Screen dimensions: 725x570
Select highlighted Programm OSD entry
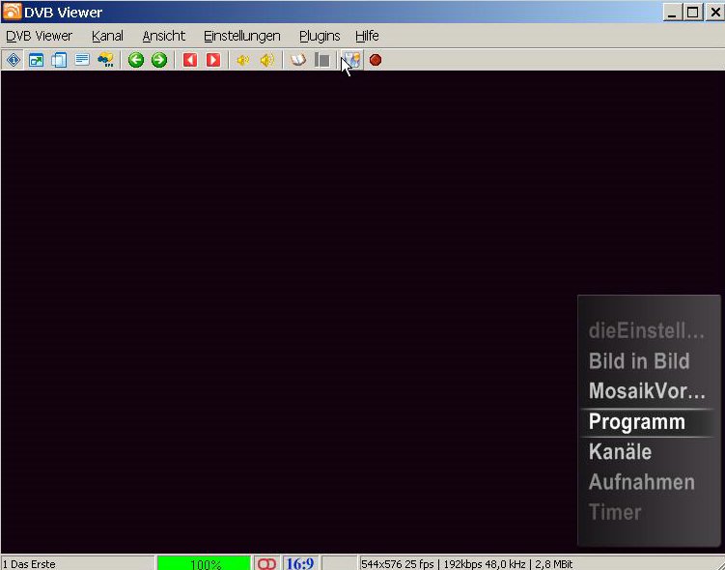(x=648, y=422)
